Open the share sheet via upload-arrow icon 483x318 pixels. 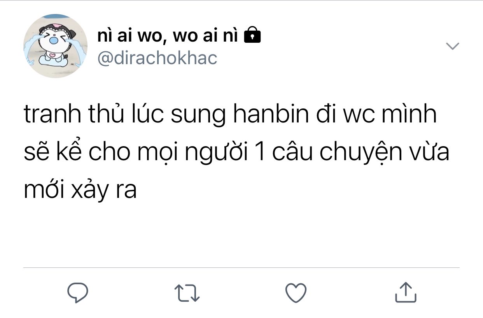tap(406, 293)
